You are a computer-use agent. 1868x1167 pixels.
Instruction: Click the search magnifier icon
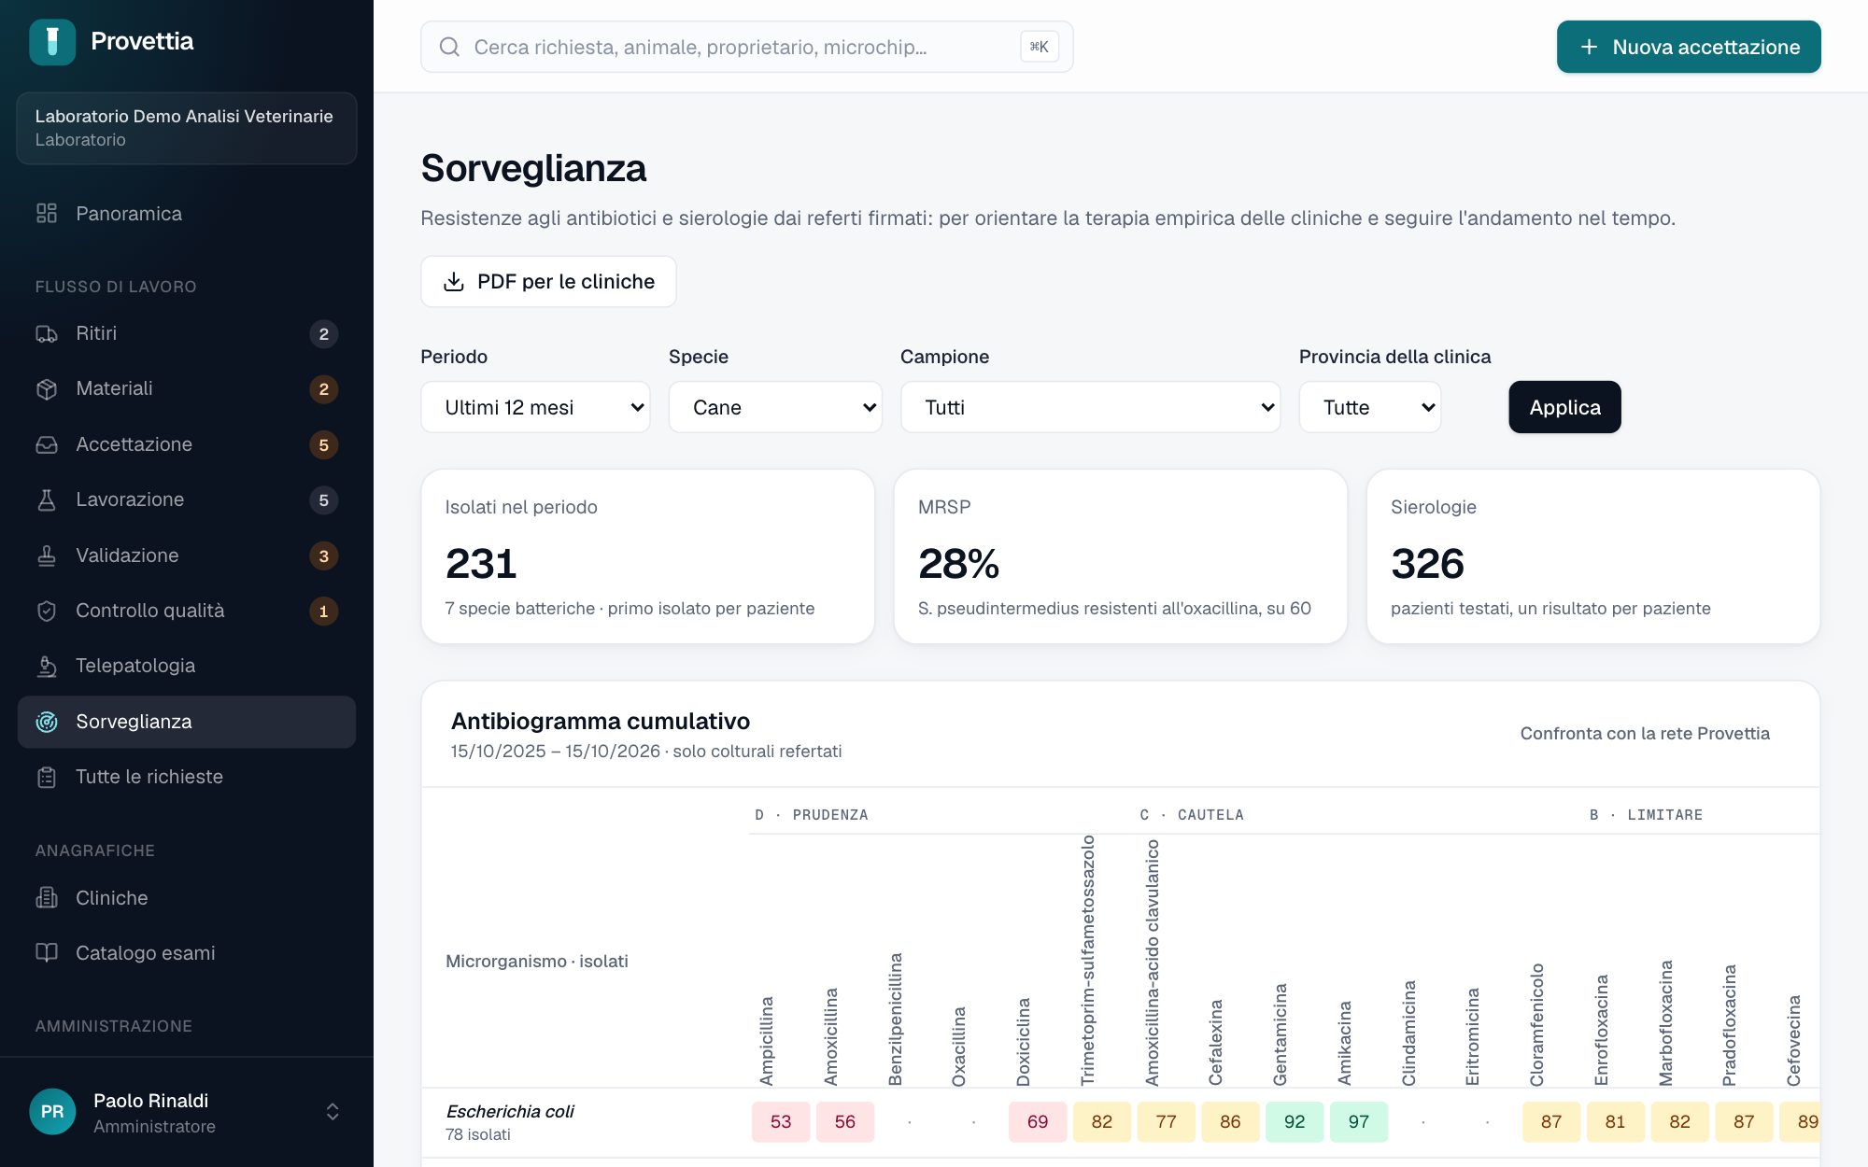pos(449,47)
